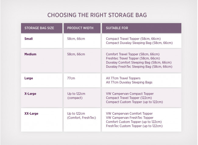The height and width of the screenshot is (145, 198).
Task: Click Up to 122cm (Comfort, FreshTec) cell
Action: point(81,116)
